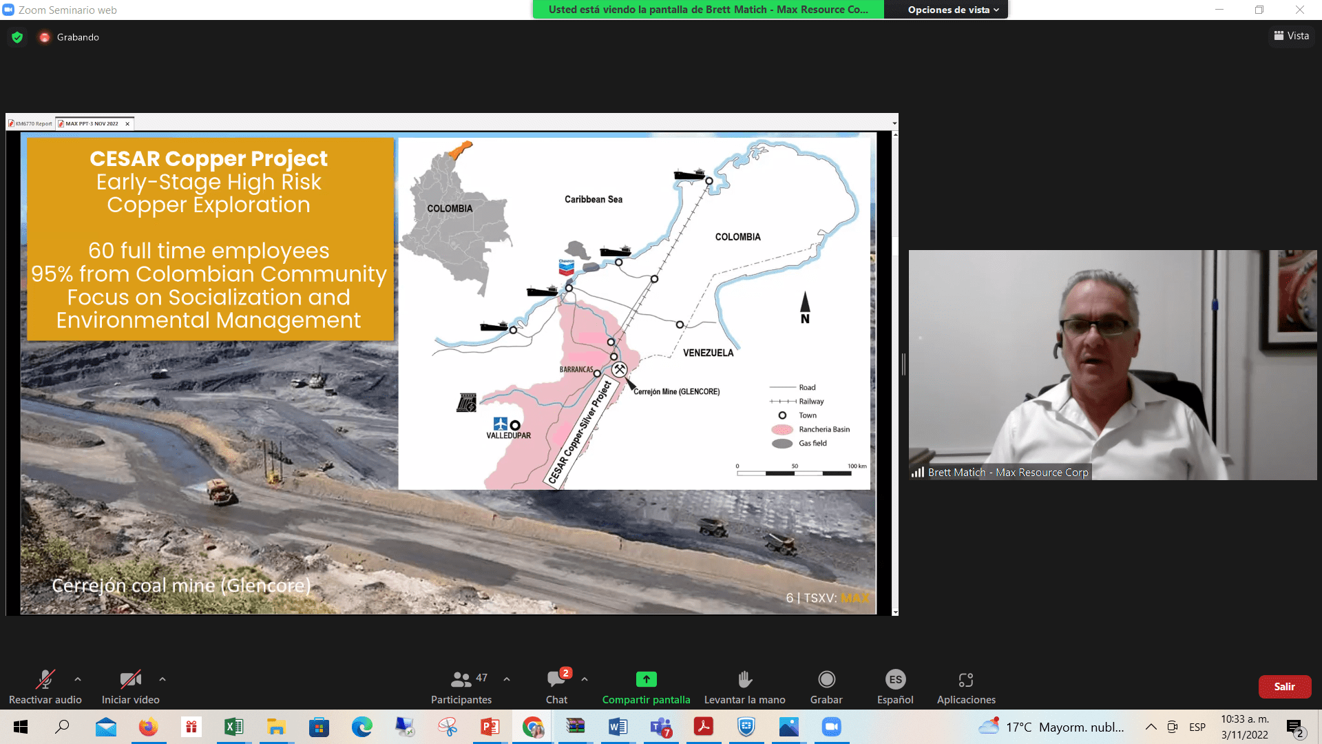Click the green screen-sharing notification banner
Image resolution: width=1322 pixels, height=744 pixels.
pos(708,10)
